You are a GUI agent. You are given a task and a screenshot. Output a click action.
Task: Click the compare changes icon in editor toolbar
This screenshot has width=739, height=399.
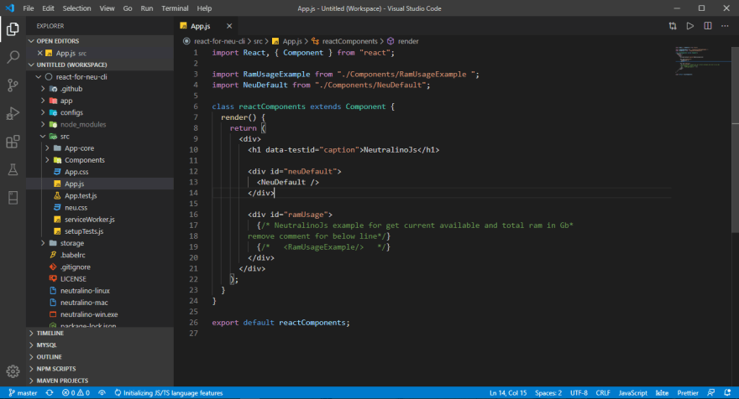tap(673, 26)
